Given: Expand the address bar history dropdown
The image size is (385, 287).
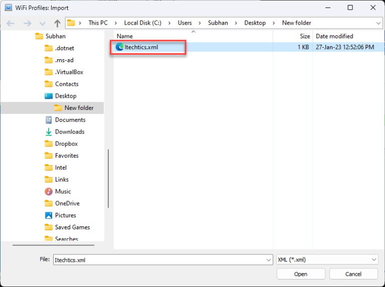Looking at the screenshot, I should (x=378, y=24).
